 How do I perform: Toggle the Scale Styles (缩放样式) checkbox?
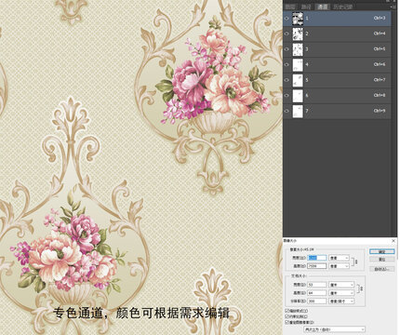[287, 311]
